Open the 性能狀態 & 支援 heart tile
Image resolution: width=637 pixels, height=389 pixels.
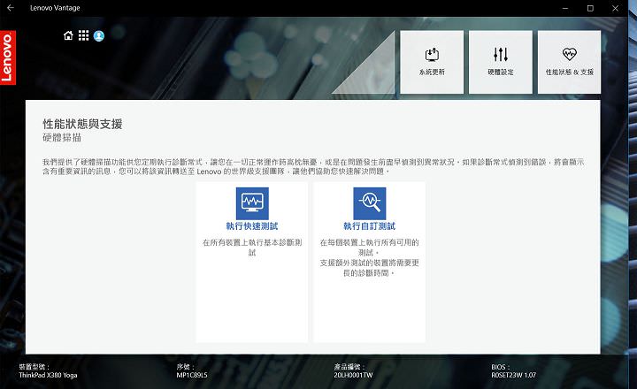coord(569,62)
